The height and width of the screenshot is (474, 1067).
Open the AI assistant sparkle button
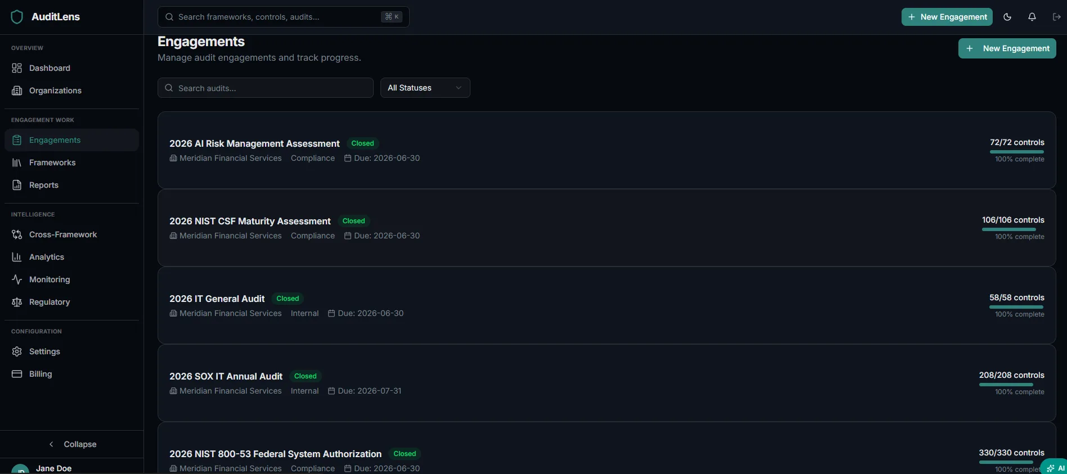1054,468
